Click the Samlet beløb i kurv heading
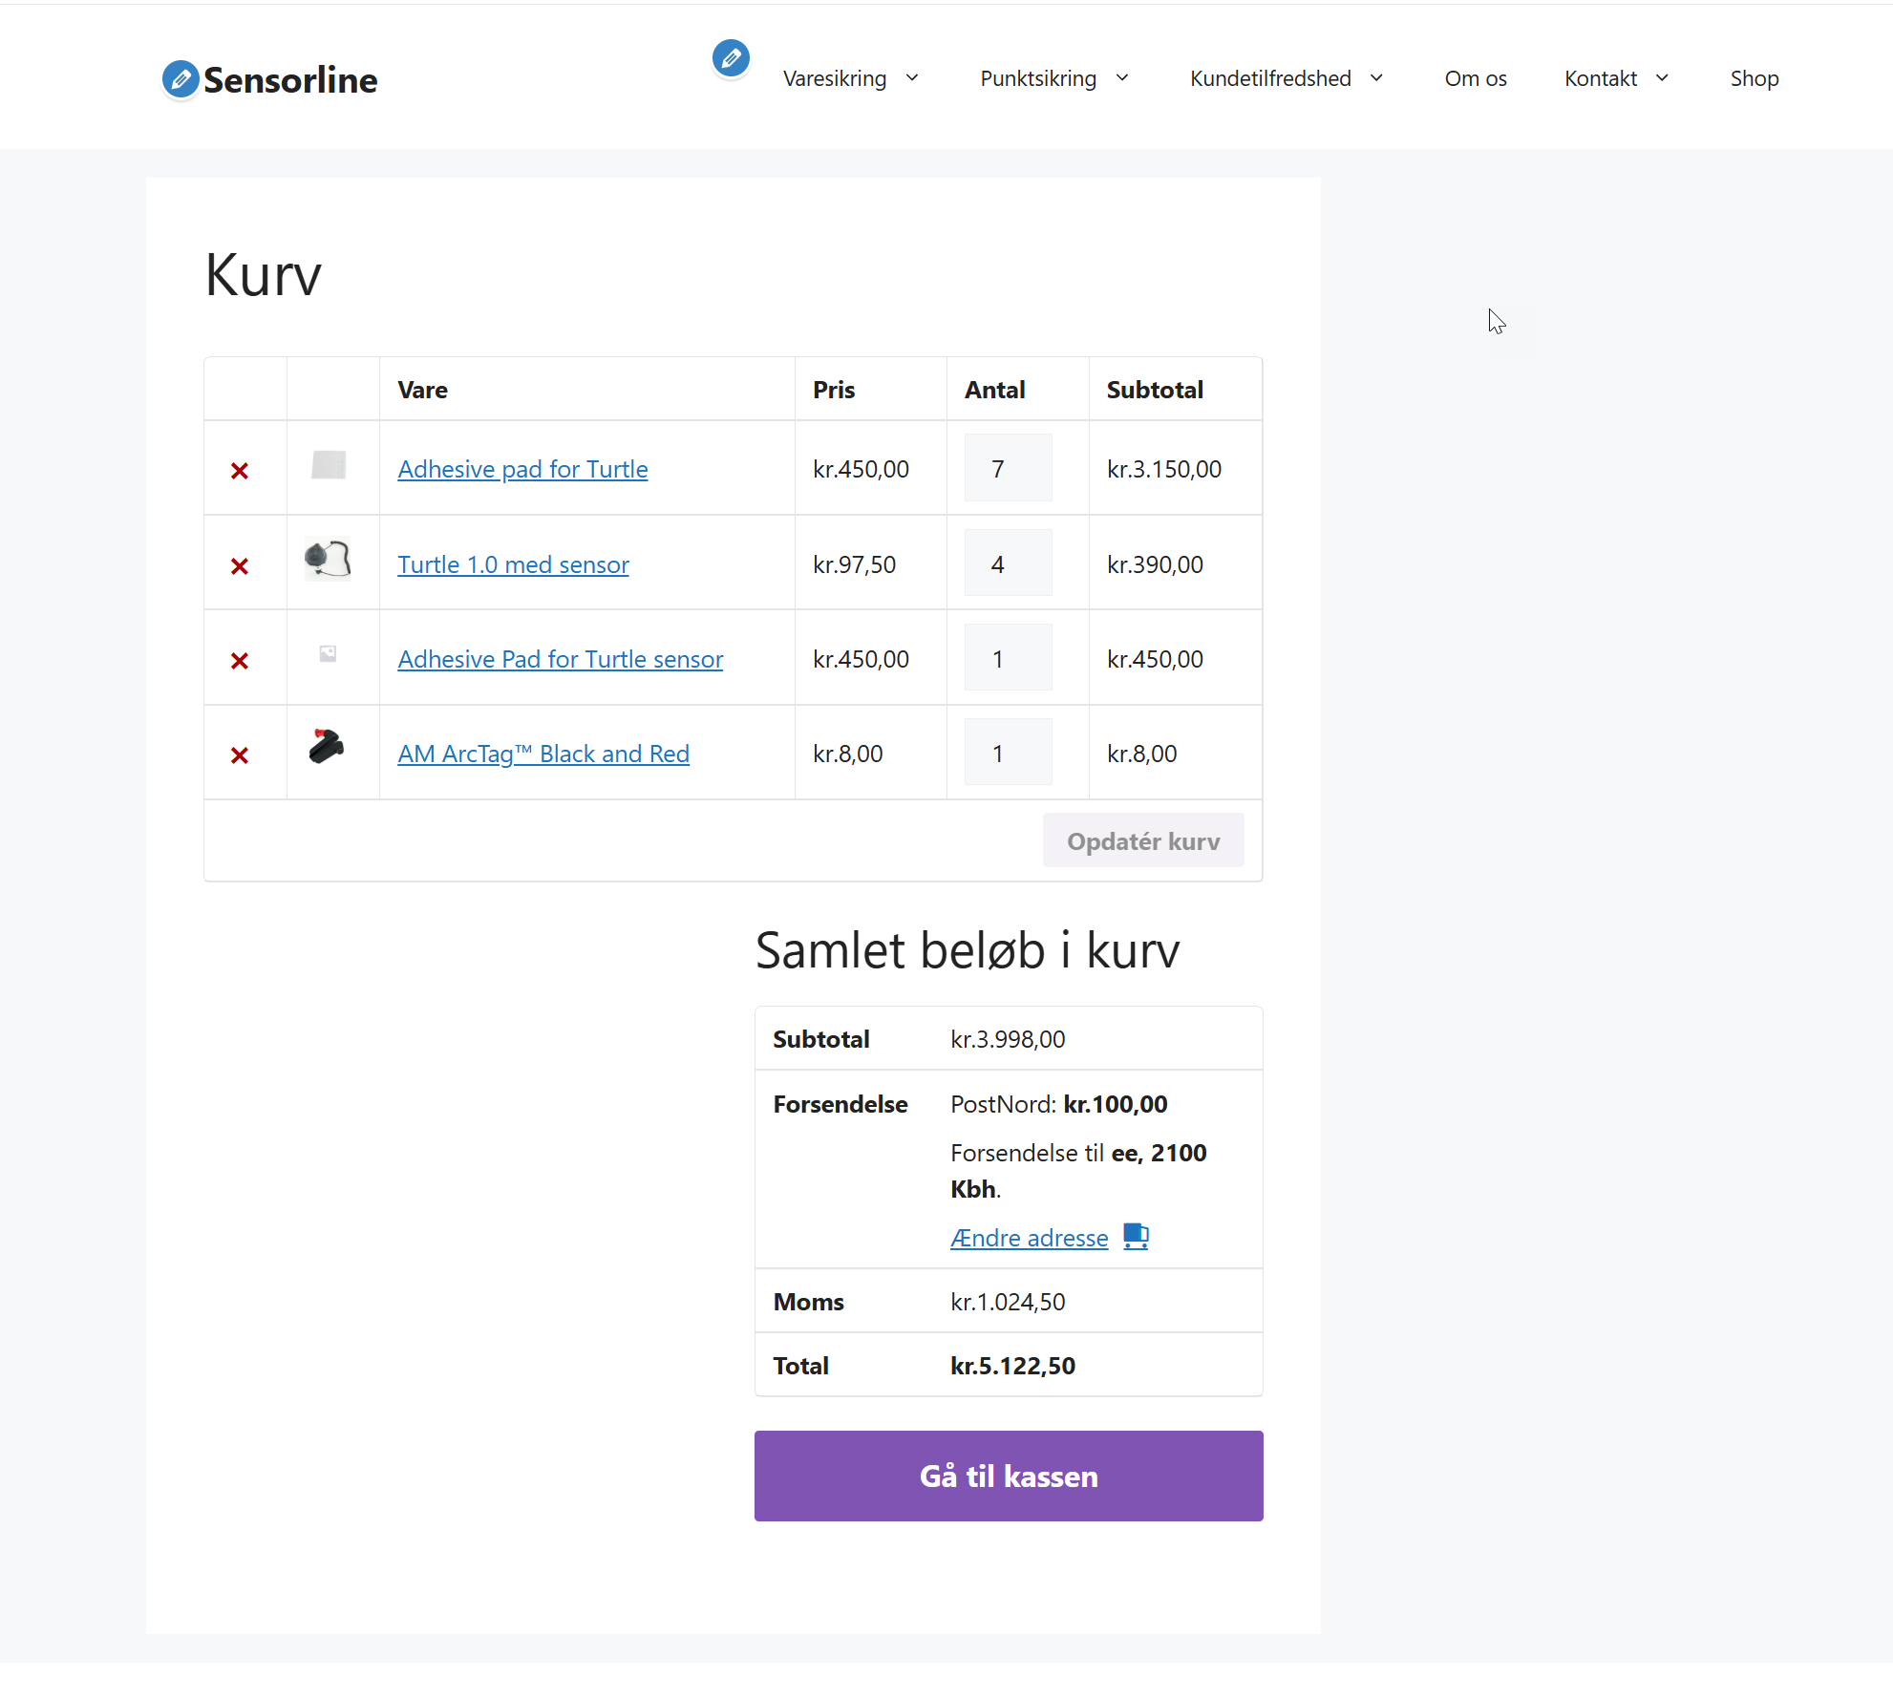The height and width of the screenshot is (1700, 1893). click(968, 950)
